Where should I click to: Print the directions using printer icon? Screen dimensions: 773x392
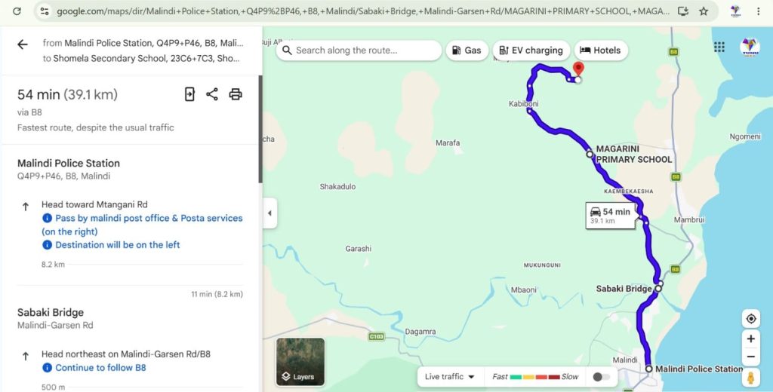pyautogui.click(x=236, y=94)
